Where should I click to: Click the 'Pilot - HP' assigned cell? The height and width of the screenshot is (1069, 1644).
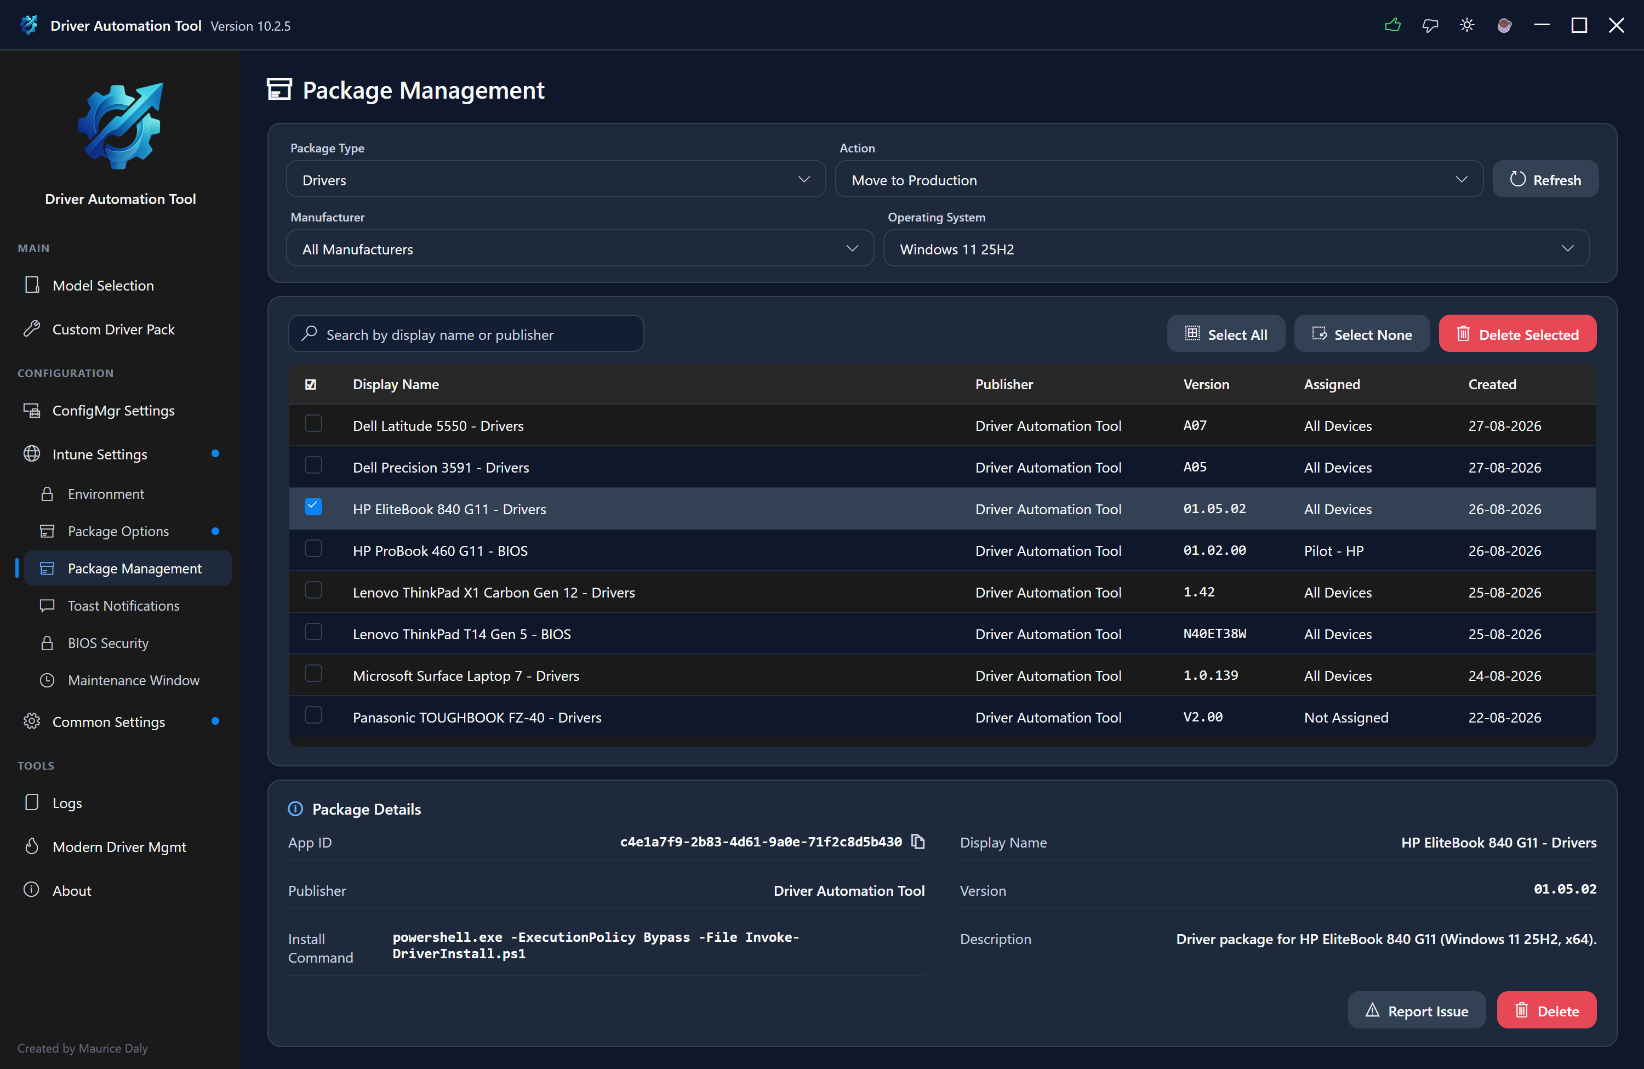point(1334,551)
